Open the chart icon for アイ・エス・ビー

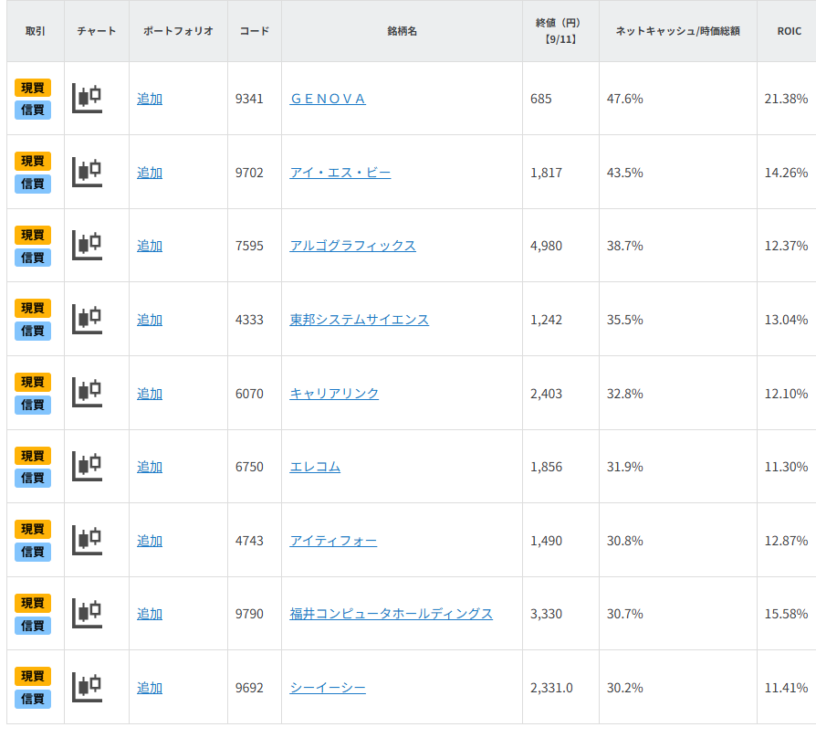[87, 172]
